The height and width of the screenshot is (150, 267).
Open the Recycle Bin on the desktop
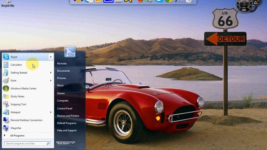tap(8, 3)
